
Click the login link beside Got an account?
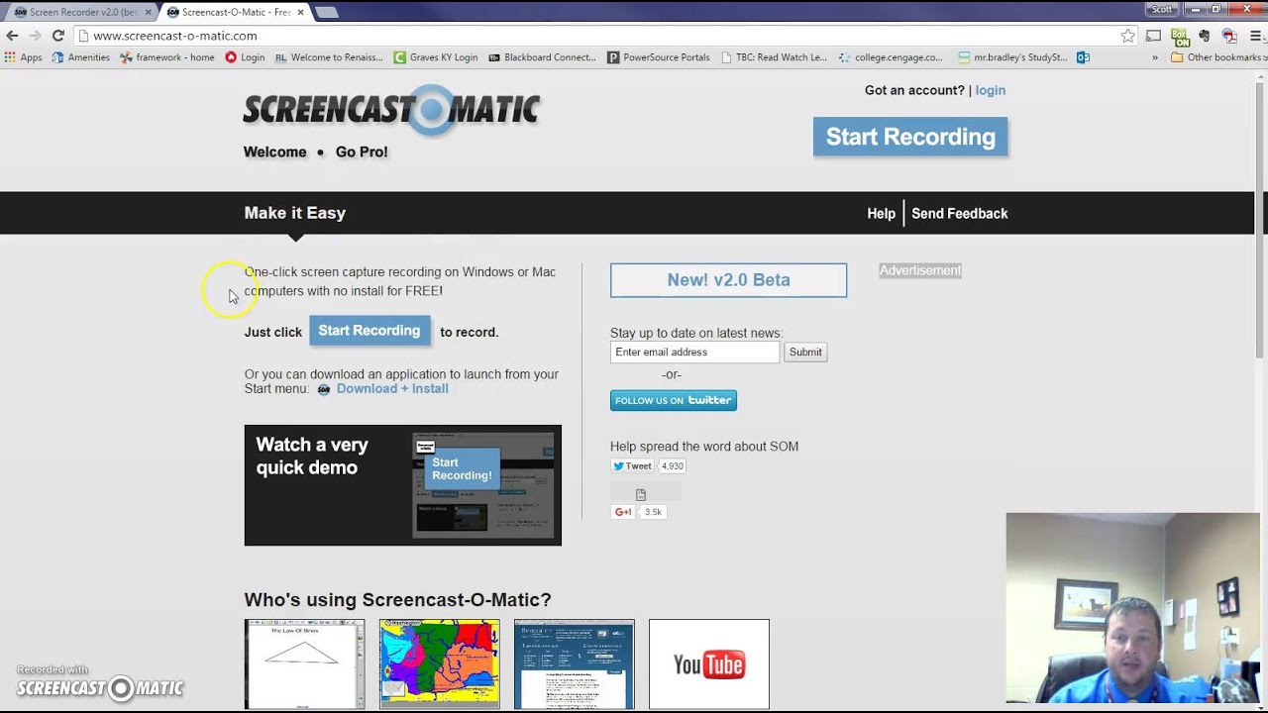pos(990,90)
